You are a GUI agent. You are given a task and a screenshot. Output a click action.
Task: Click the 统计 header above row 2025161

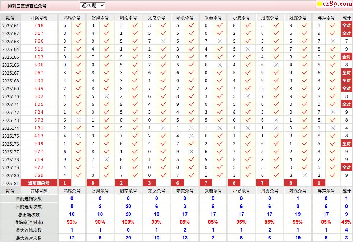(x=347, y=18)
